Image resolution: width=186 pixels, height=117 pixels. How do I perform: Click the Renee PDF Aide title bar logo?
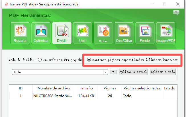[x=6, y=4]
